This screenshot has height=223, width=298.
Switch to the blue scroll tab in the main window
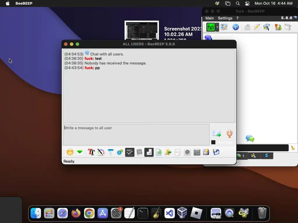[x=267, y=156]
